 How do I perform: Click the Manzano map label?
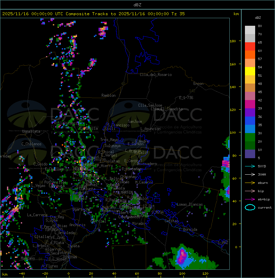[28, 258]
